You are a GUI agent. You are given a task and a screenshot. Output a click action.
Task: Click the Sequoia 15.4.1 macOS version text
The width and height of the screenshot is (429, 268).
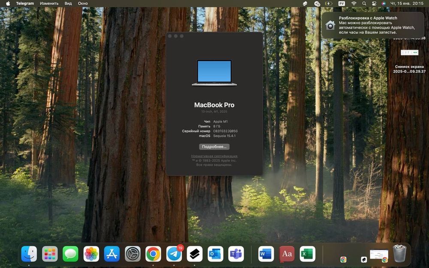pos(224,136)
